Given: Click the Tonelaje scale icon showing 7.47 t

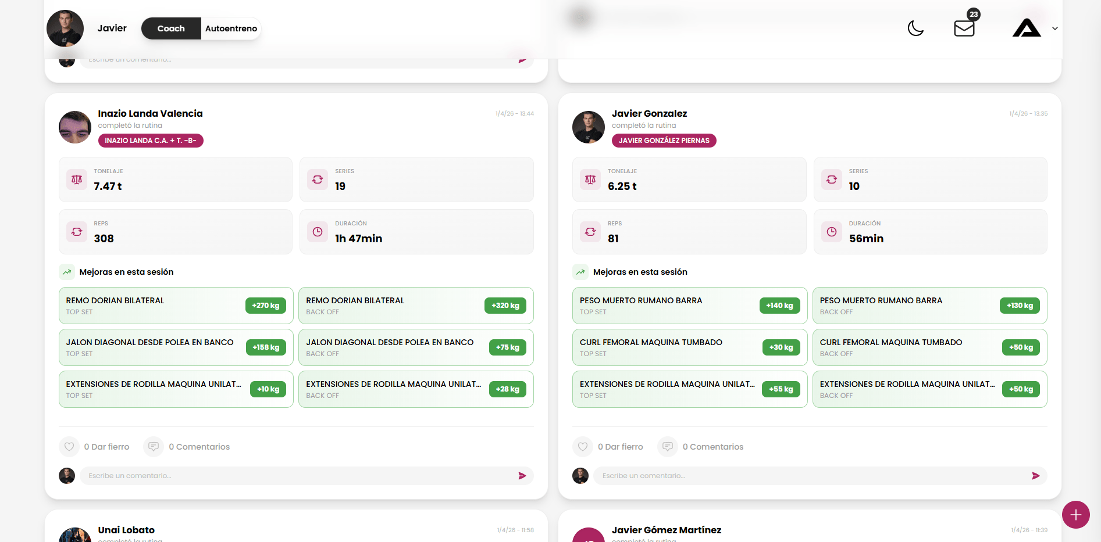Looking at the screenshot, I should [77, 180].
